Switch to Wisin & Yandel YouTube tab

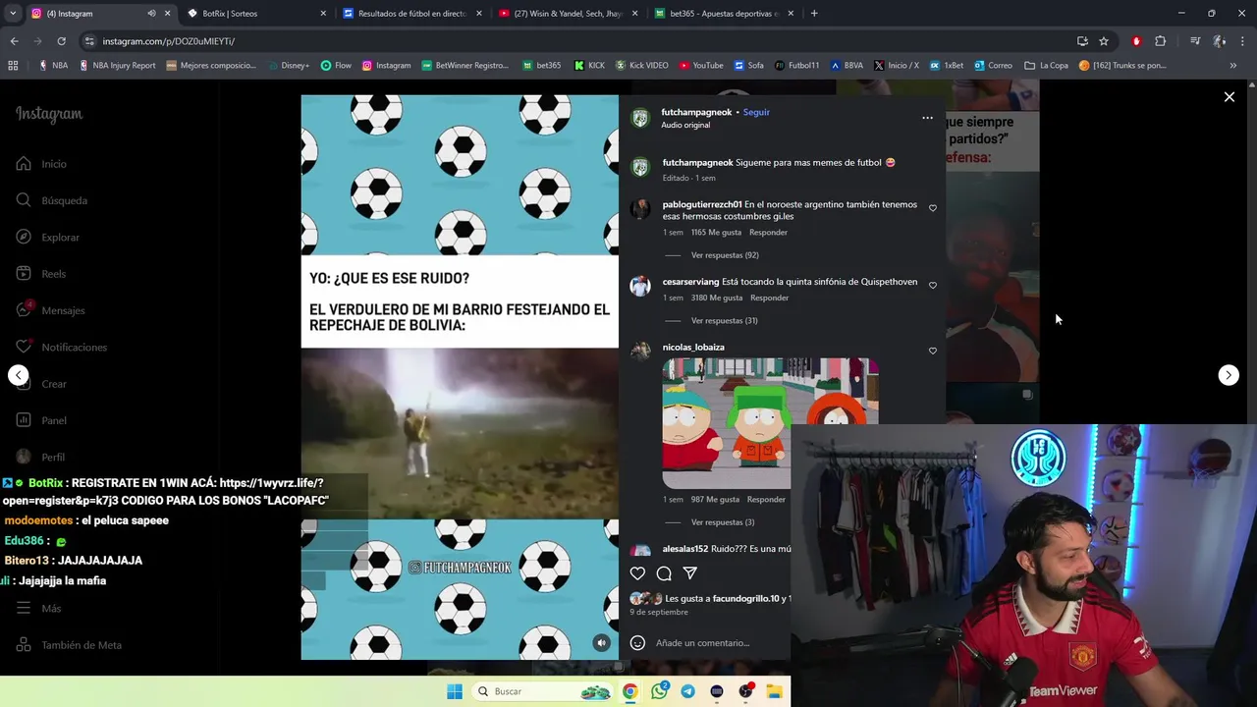pyautogui.click(x=567, y=14)
